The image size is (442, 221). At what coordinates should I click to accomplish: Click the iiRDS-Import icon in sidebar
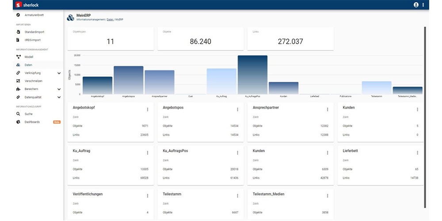pos(18,40)
